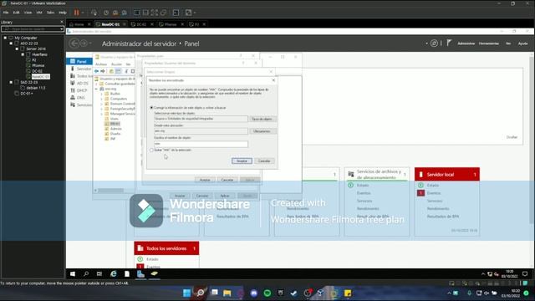Click the Servidor local tile header
Viewport: 535px width, 301px height.
click(x=447, y=175)
